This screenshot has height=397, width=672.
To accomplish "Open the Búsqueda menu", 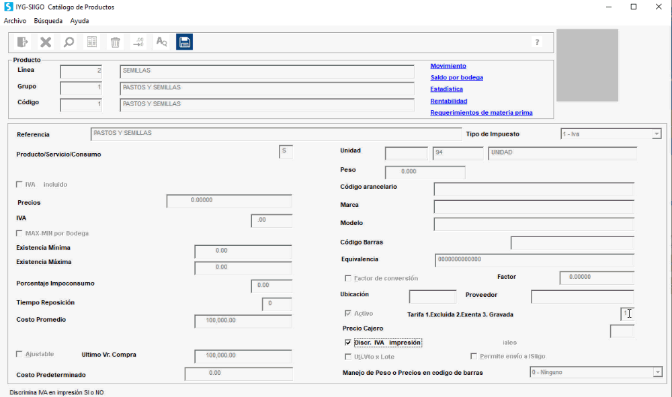I will click(48, 21).
